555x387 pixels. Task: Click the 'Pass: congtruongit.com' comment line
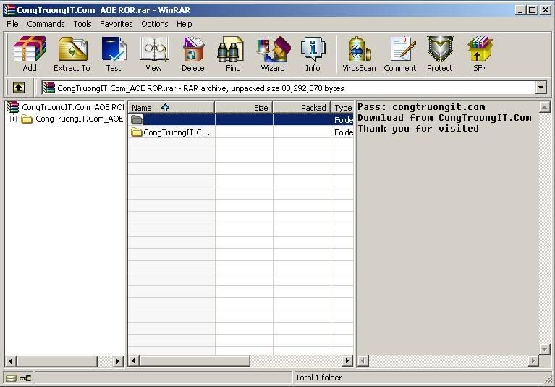(421, 107)
